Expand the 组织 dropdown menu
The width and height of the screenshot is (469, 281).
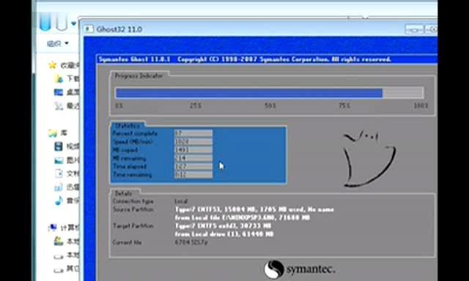[58, 43]
